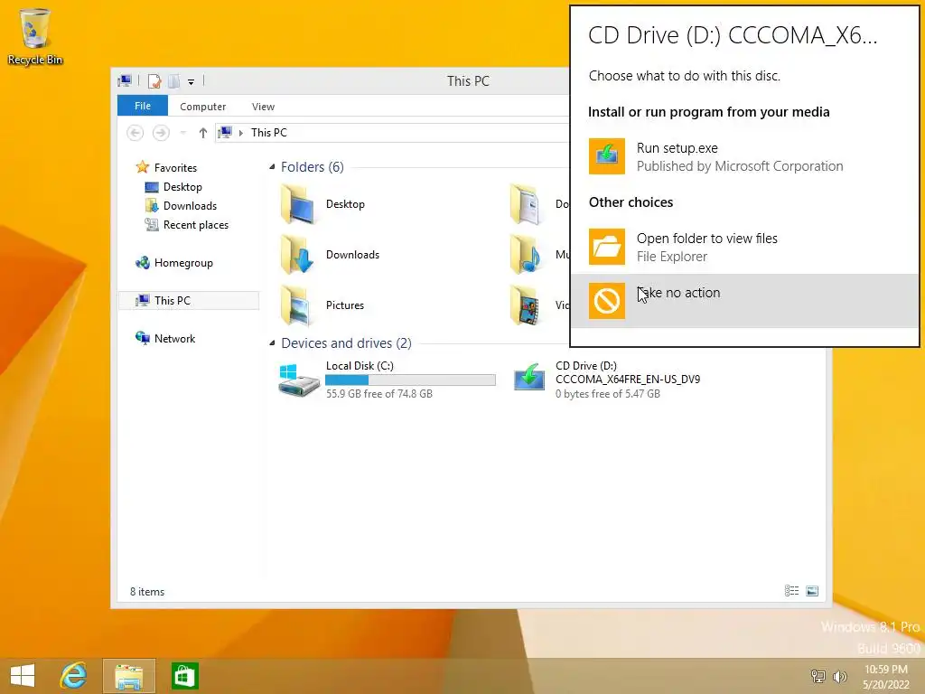Open the File ribbon tab
The image size is (925, 694).
(x=143, y=106)
